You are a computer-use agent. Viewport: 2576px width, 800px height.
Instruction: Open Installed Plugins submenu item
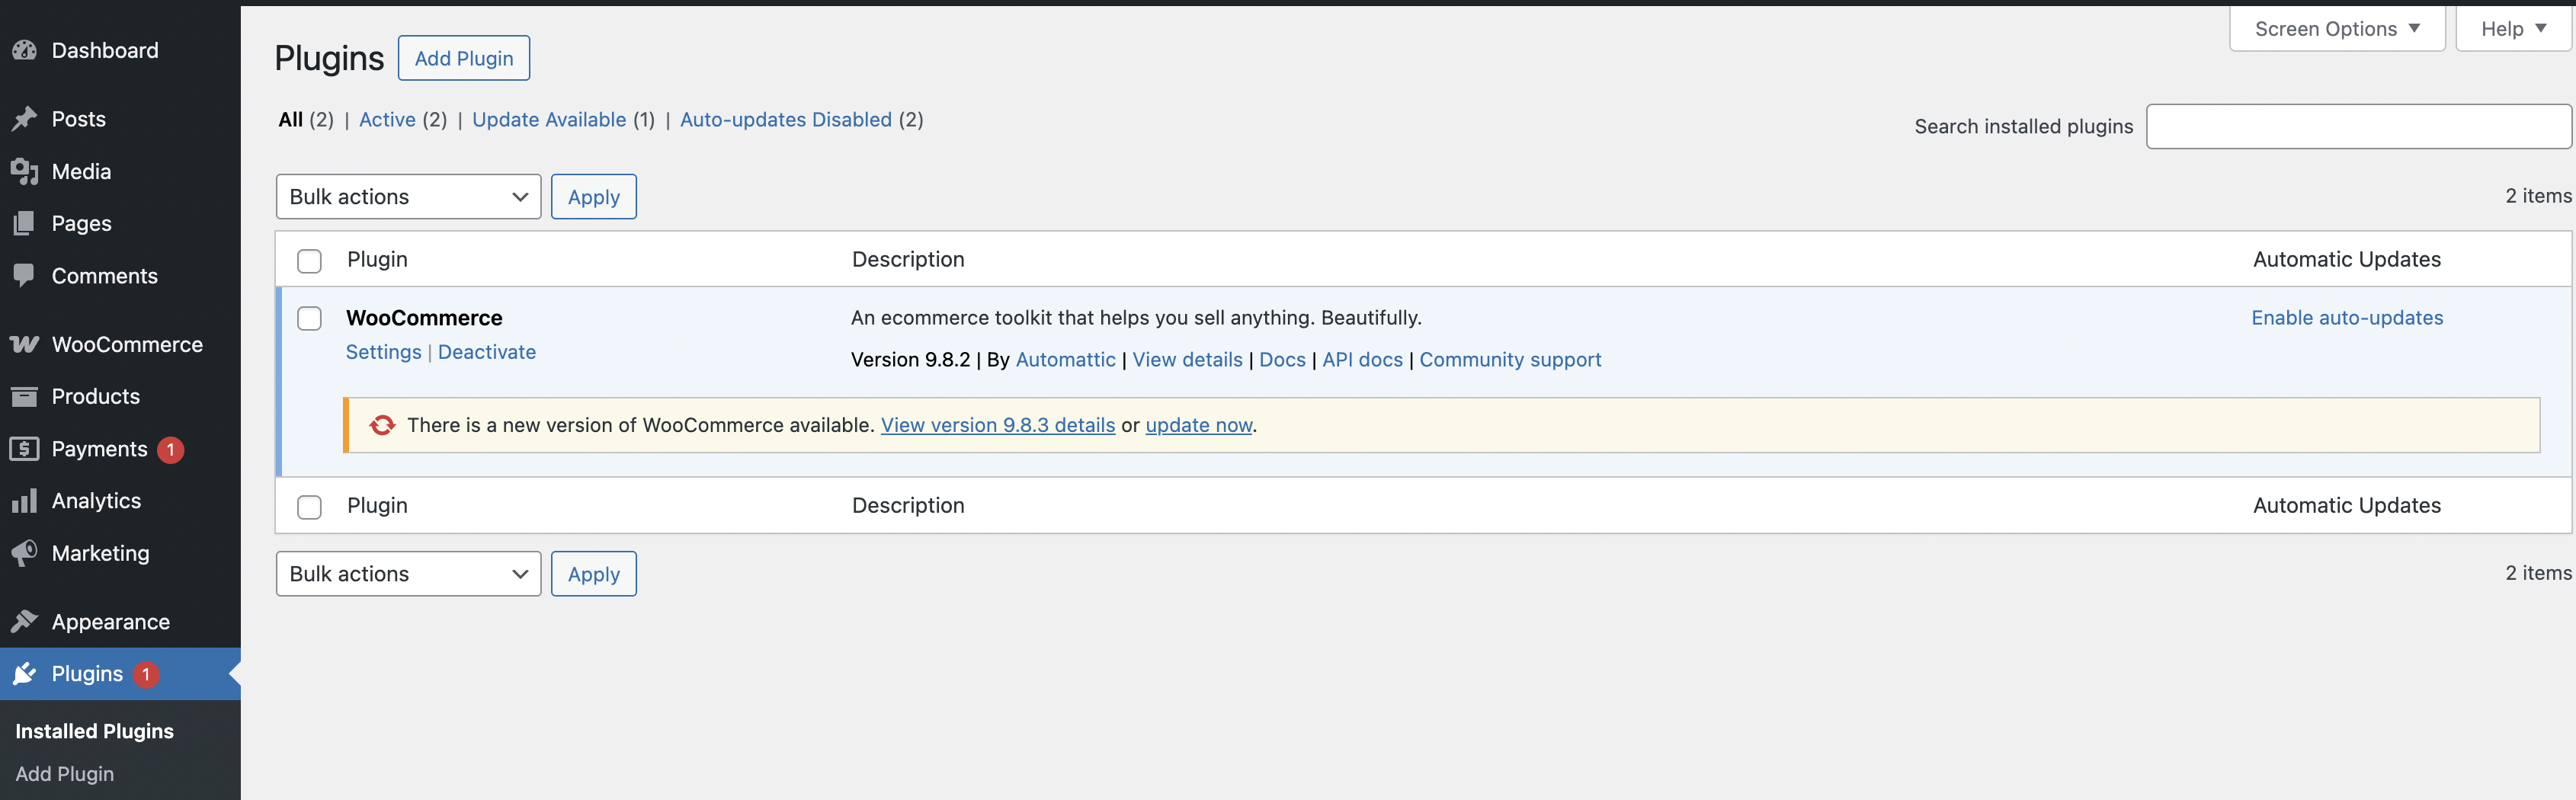click(x=94, y=731)
